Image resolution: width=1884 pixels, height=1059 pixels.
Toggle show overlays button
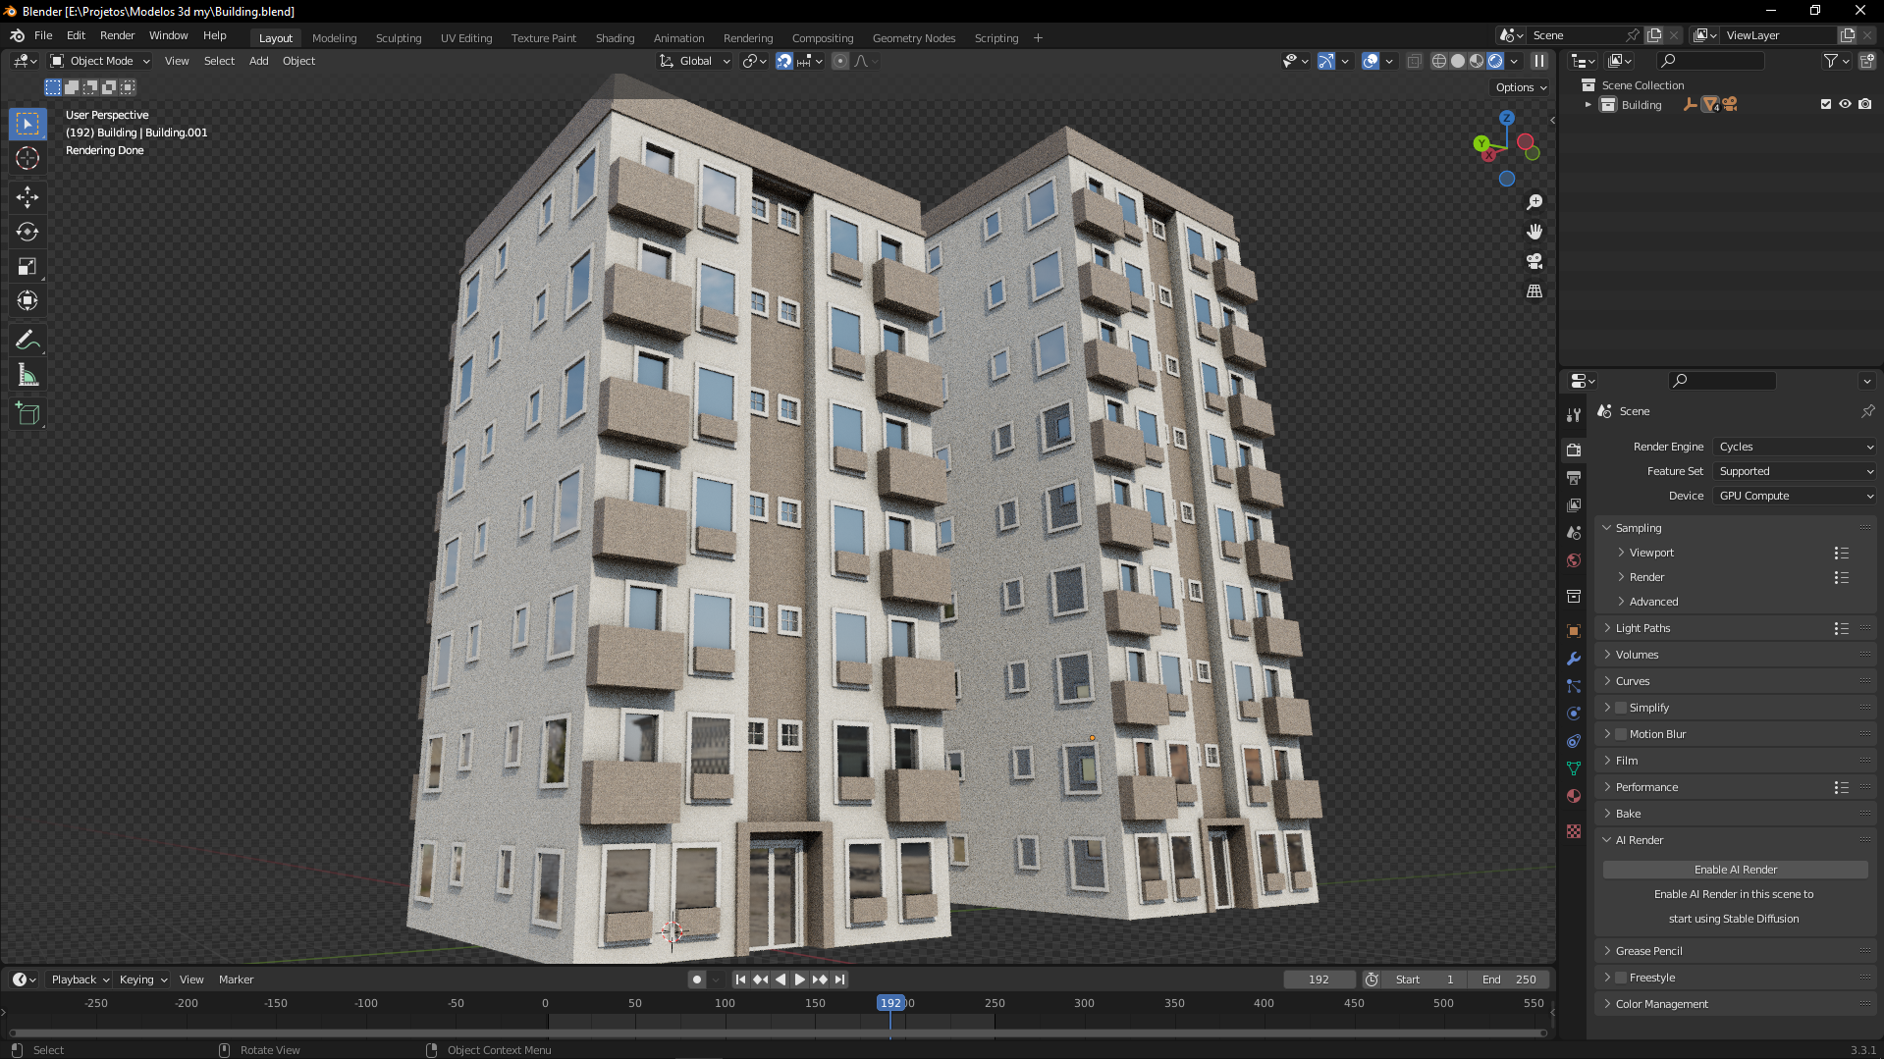point(1372,61)
